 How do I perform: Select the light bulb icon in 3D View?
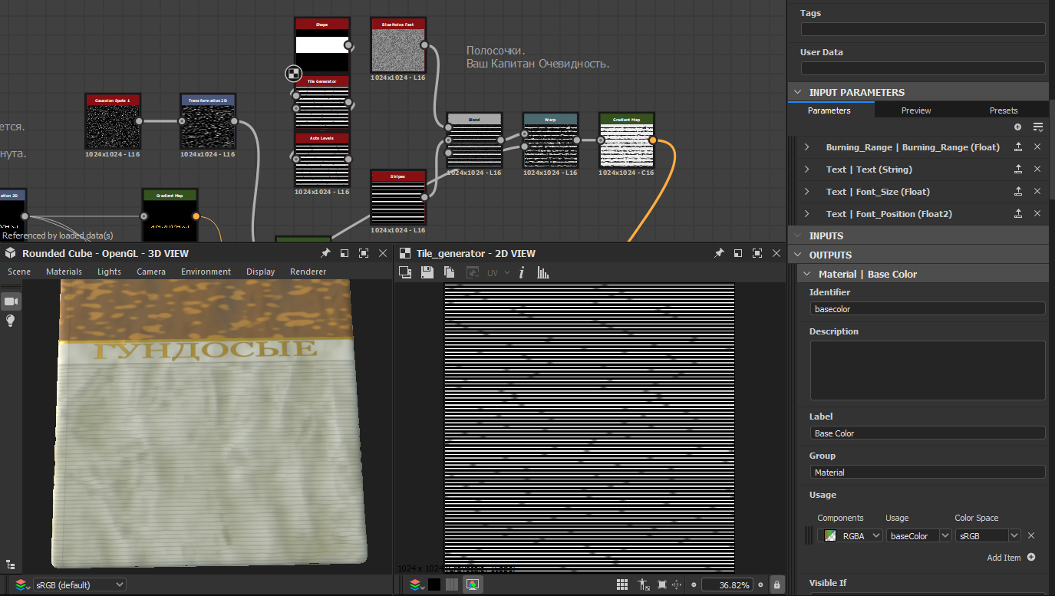click(12, 321)
